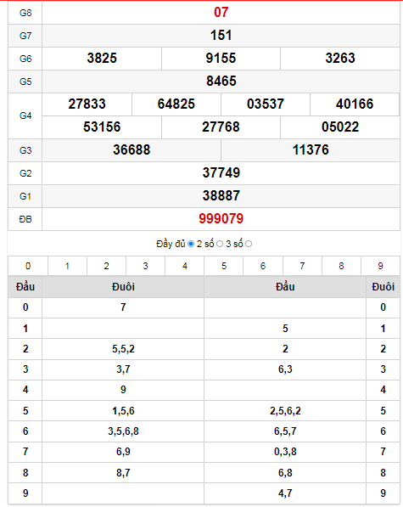Click the Đuôi cell showing 3,7
The image size is (403, 507).
click(123, 369)
